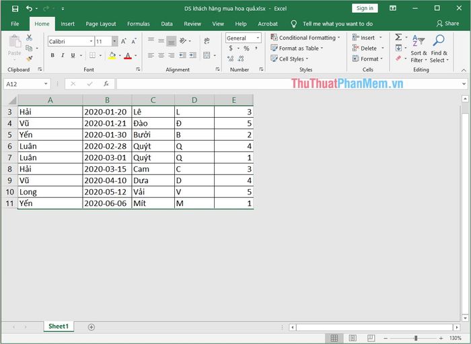Toggle Bottom Align
This screenshot has height=344, width=471.
(172, 41)
